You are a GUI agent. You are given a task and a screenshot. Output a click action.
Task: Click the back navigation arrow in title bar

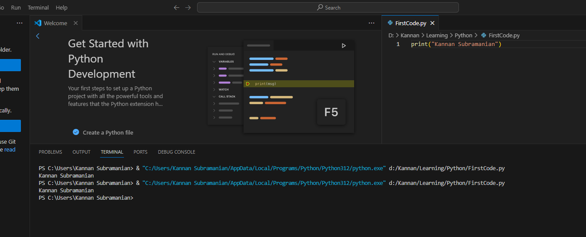176,8
